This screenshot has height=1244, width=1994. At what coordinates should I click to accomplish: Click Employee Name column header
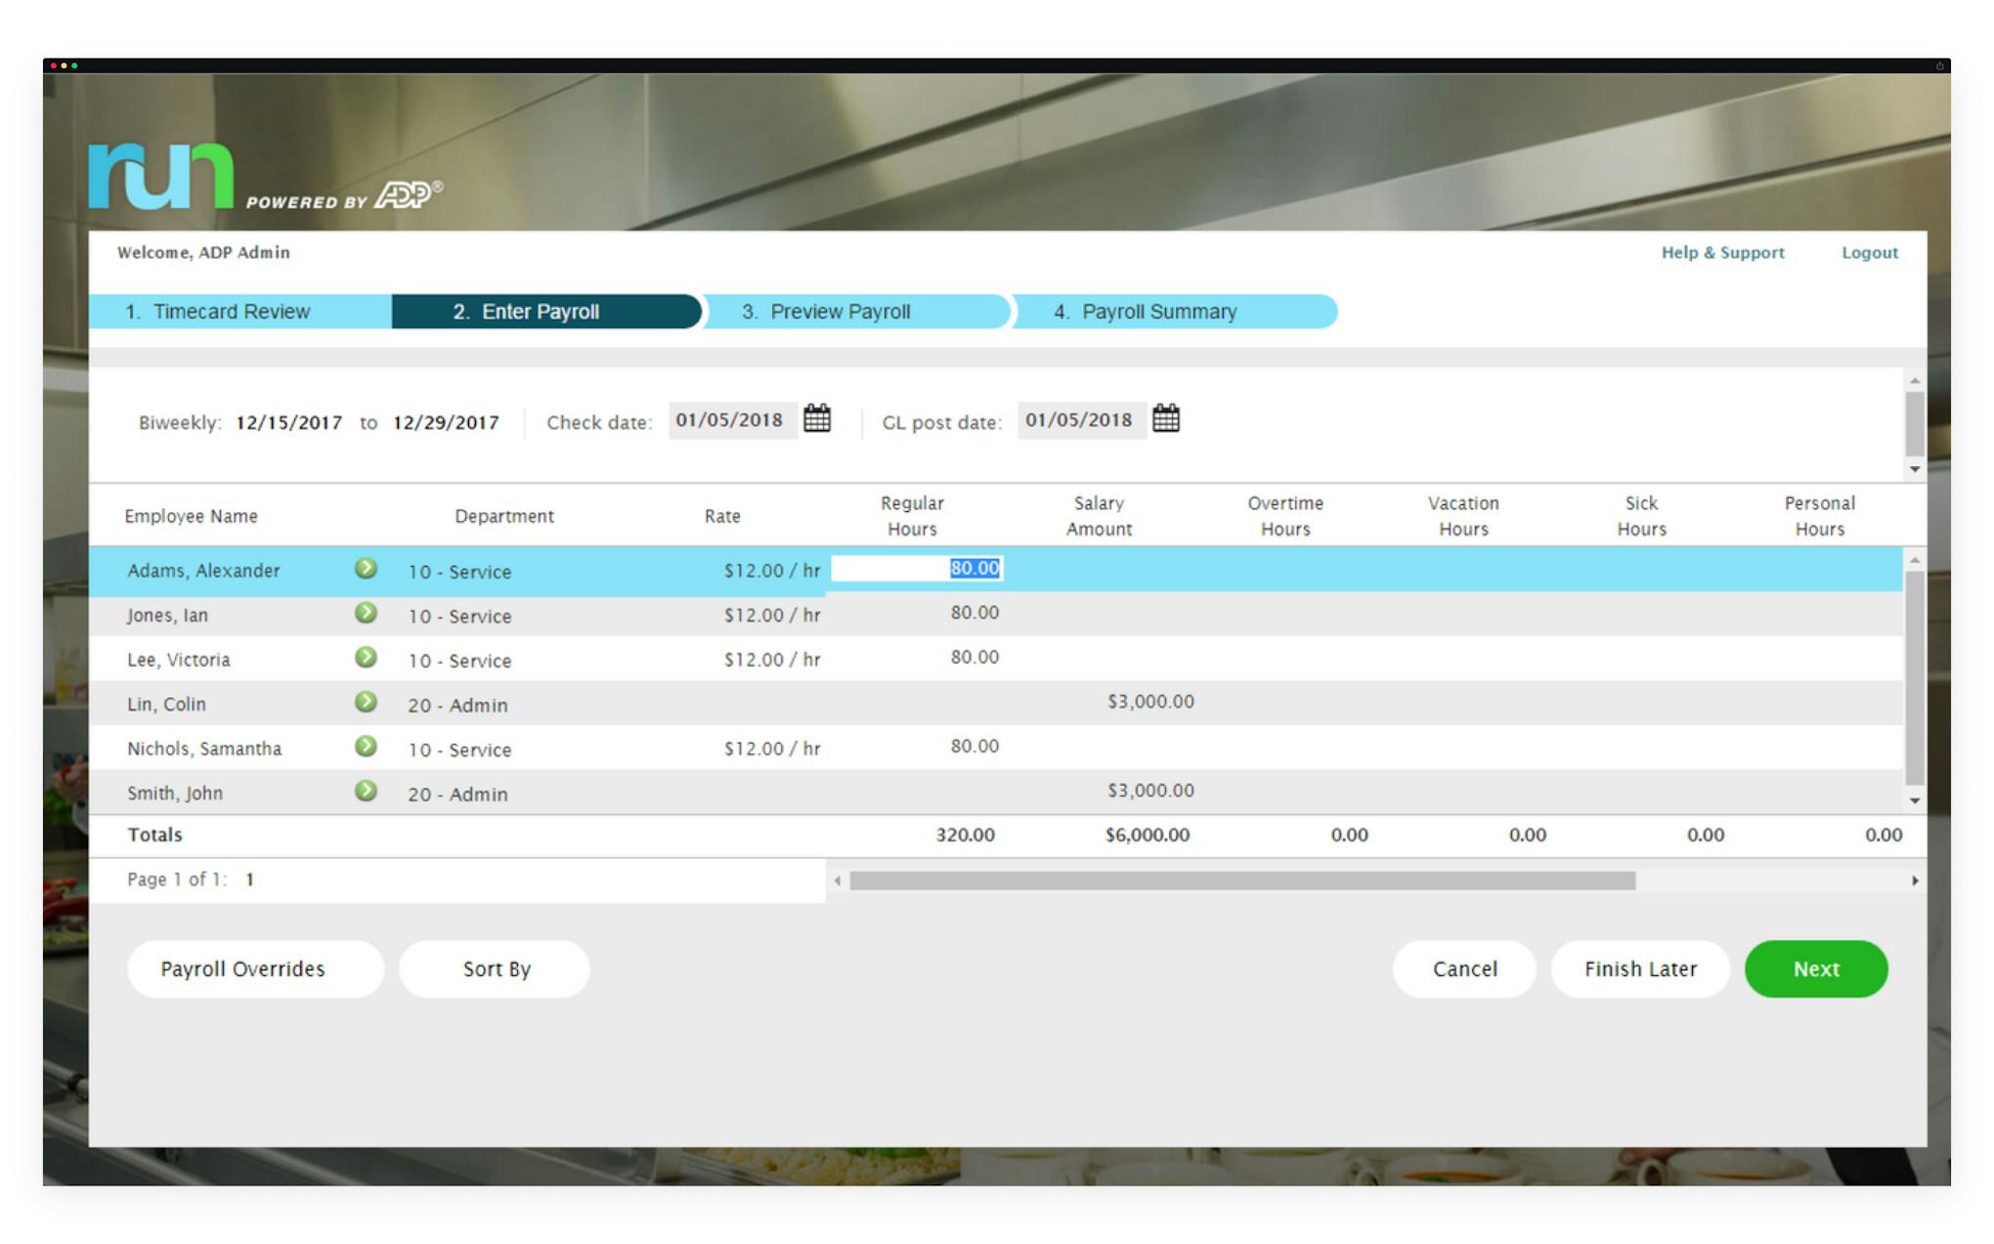[x=191, y=516]
